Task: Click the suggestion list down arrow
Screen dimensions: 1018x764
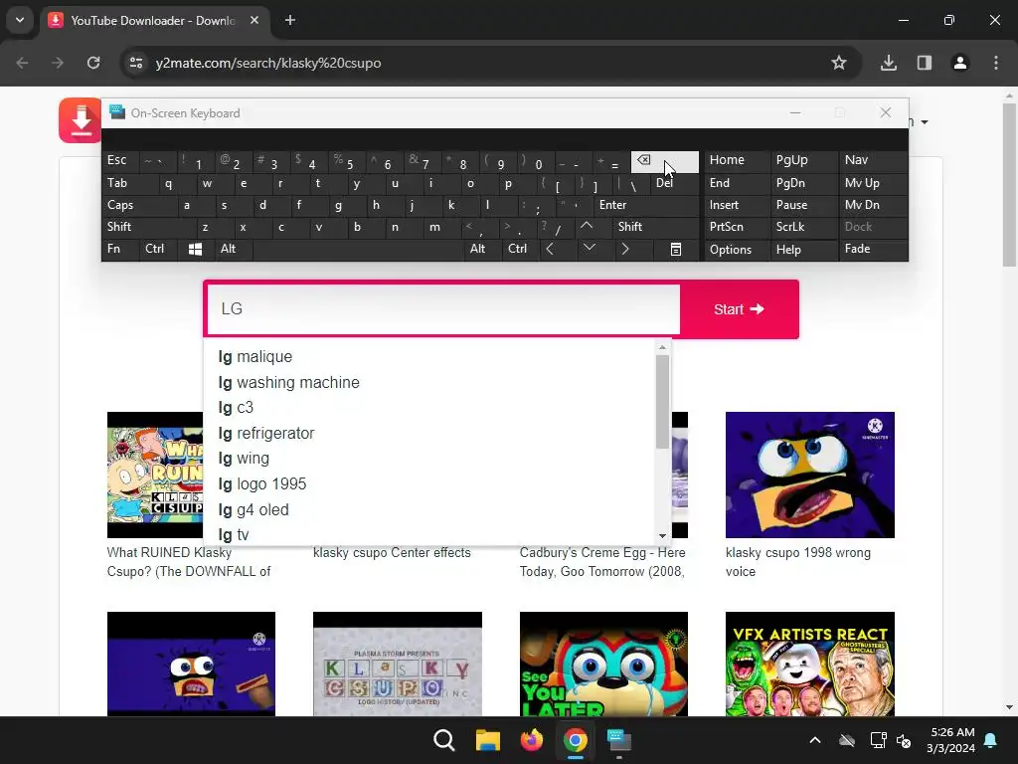Action: click(x=662, y=536)
